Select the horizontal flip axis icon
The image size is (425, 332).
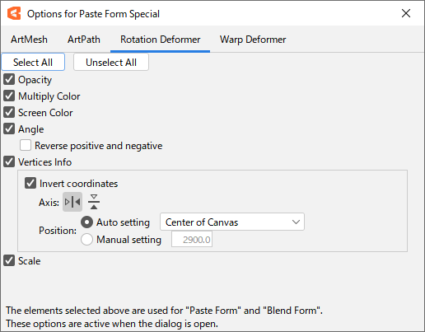click(x=72, y=202)
